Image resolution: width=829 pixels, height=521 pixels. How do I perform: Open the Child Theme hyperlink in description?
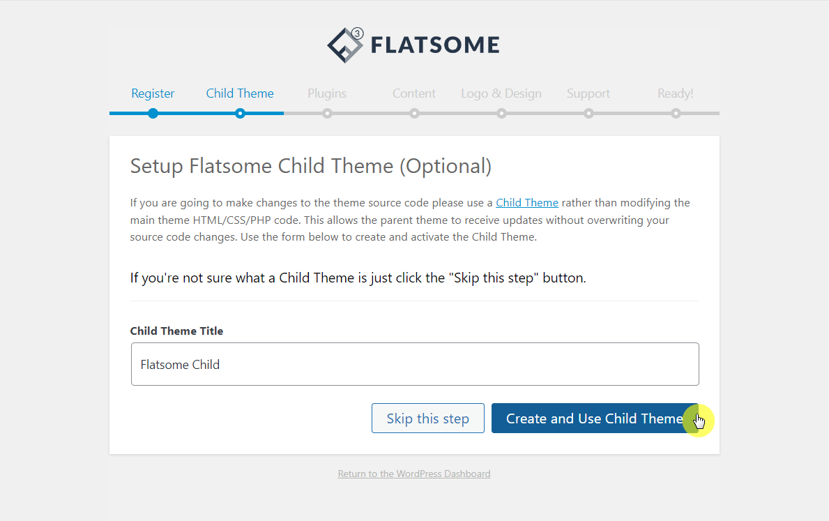[527, 203]
